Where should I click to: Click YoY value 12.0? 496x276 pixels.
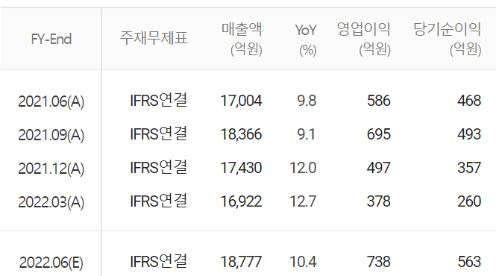(303, 168)
